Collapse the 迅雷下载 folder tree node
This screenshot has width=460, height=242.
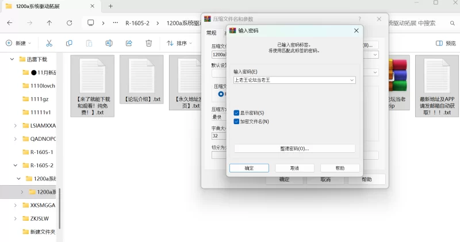point(12,59)
